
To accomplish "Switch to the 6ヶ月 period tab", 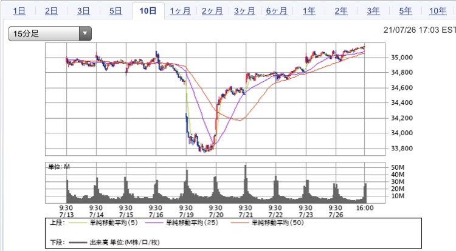I will coord(277,11).
